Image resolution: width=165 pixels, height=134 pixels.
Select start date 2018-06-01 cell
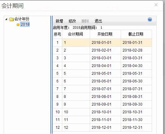105,81
